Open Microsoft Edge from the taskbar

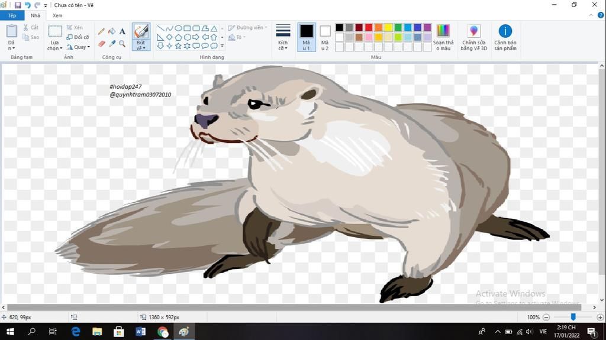[x=76, y=332]
